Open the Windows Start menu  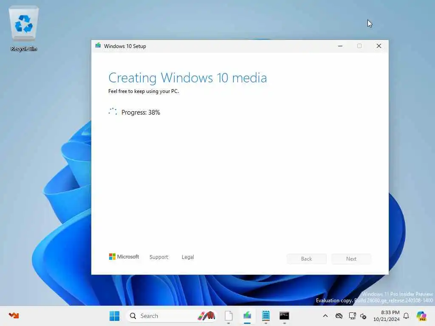[x=114, y=316]
